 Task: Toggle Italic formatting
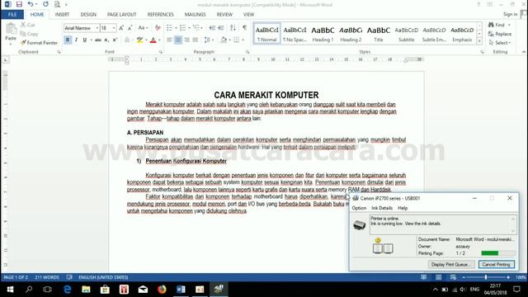[x=76, y=40]
